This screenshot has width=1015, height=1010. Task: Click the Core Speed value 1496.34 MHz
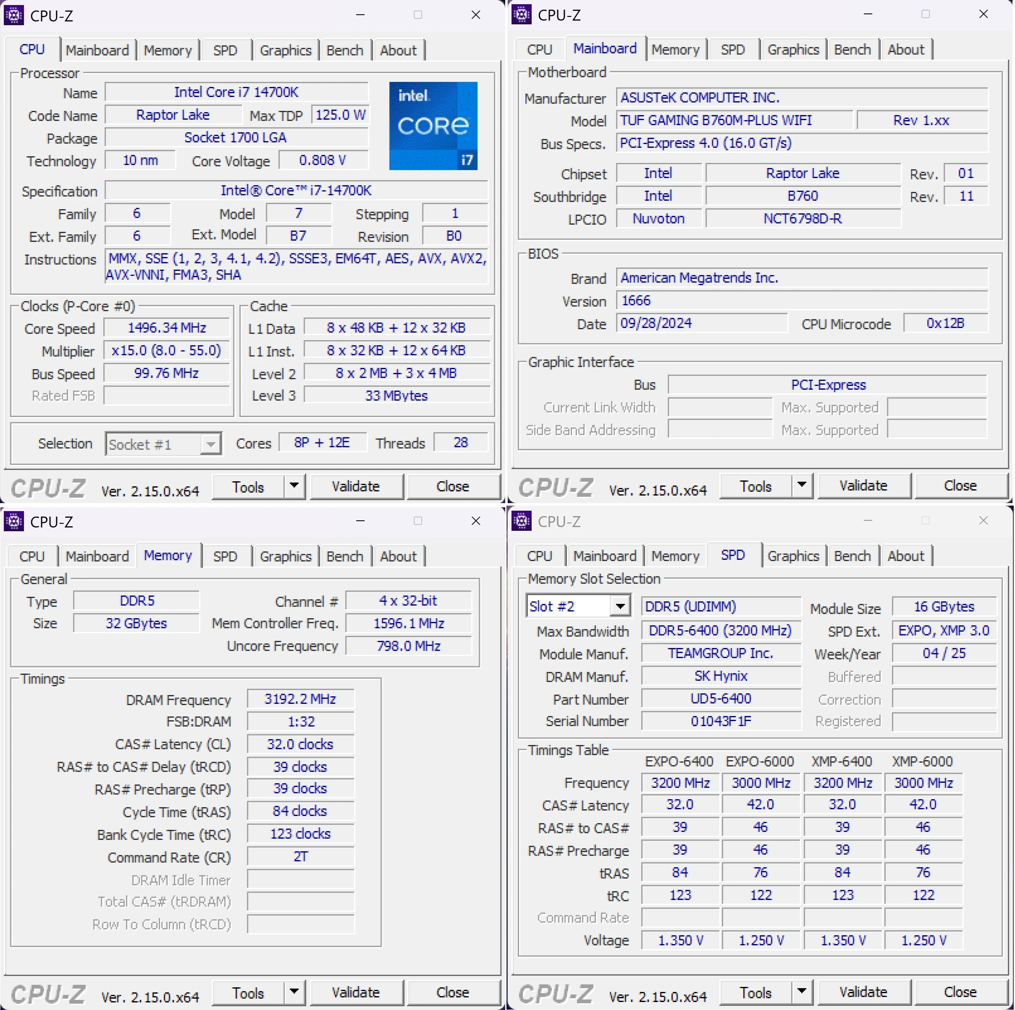click(167, 328)
